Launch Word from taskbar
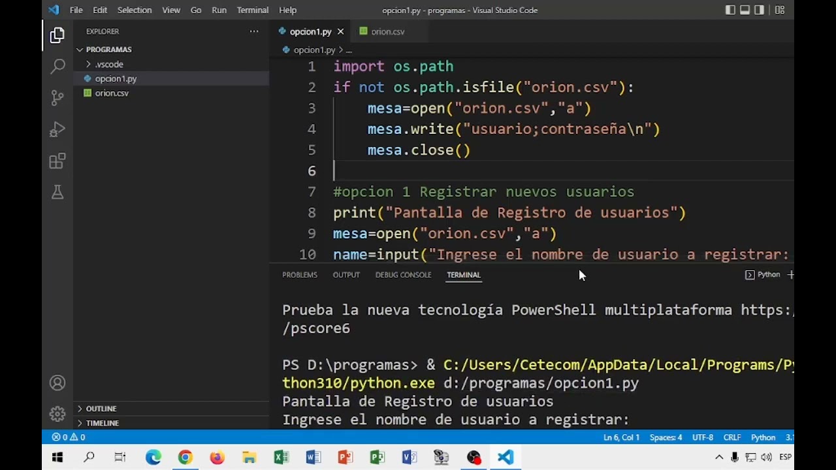This screenshot has width=836, height=470. [x=313, y=458]
